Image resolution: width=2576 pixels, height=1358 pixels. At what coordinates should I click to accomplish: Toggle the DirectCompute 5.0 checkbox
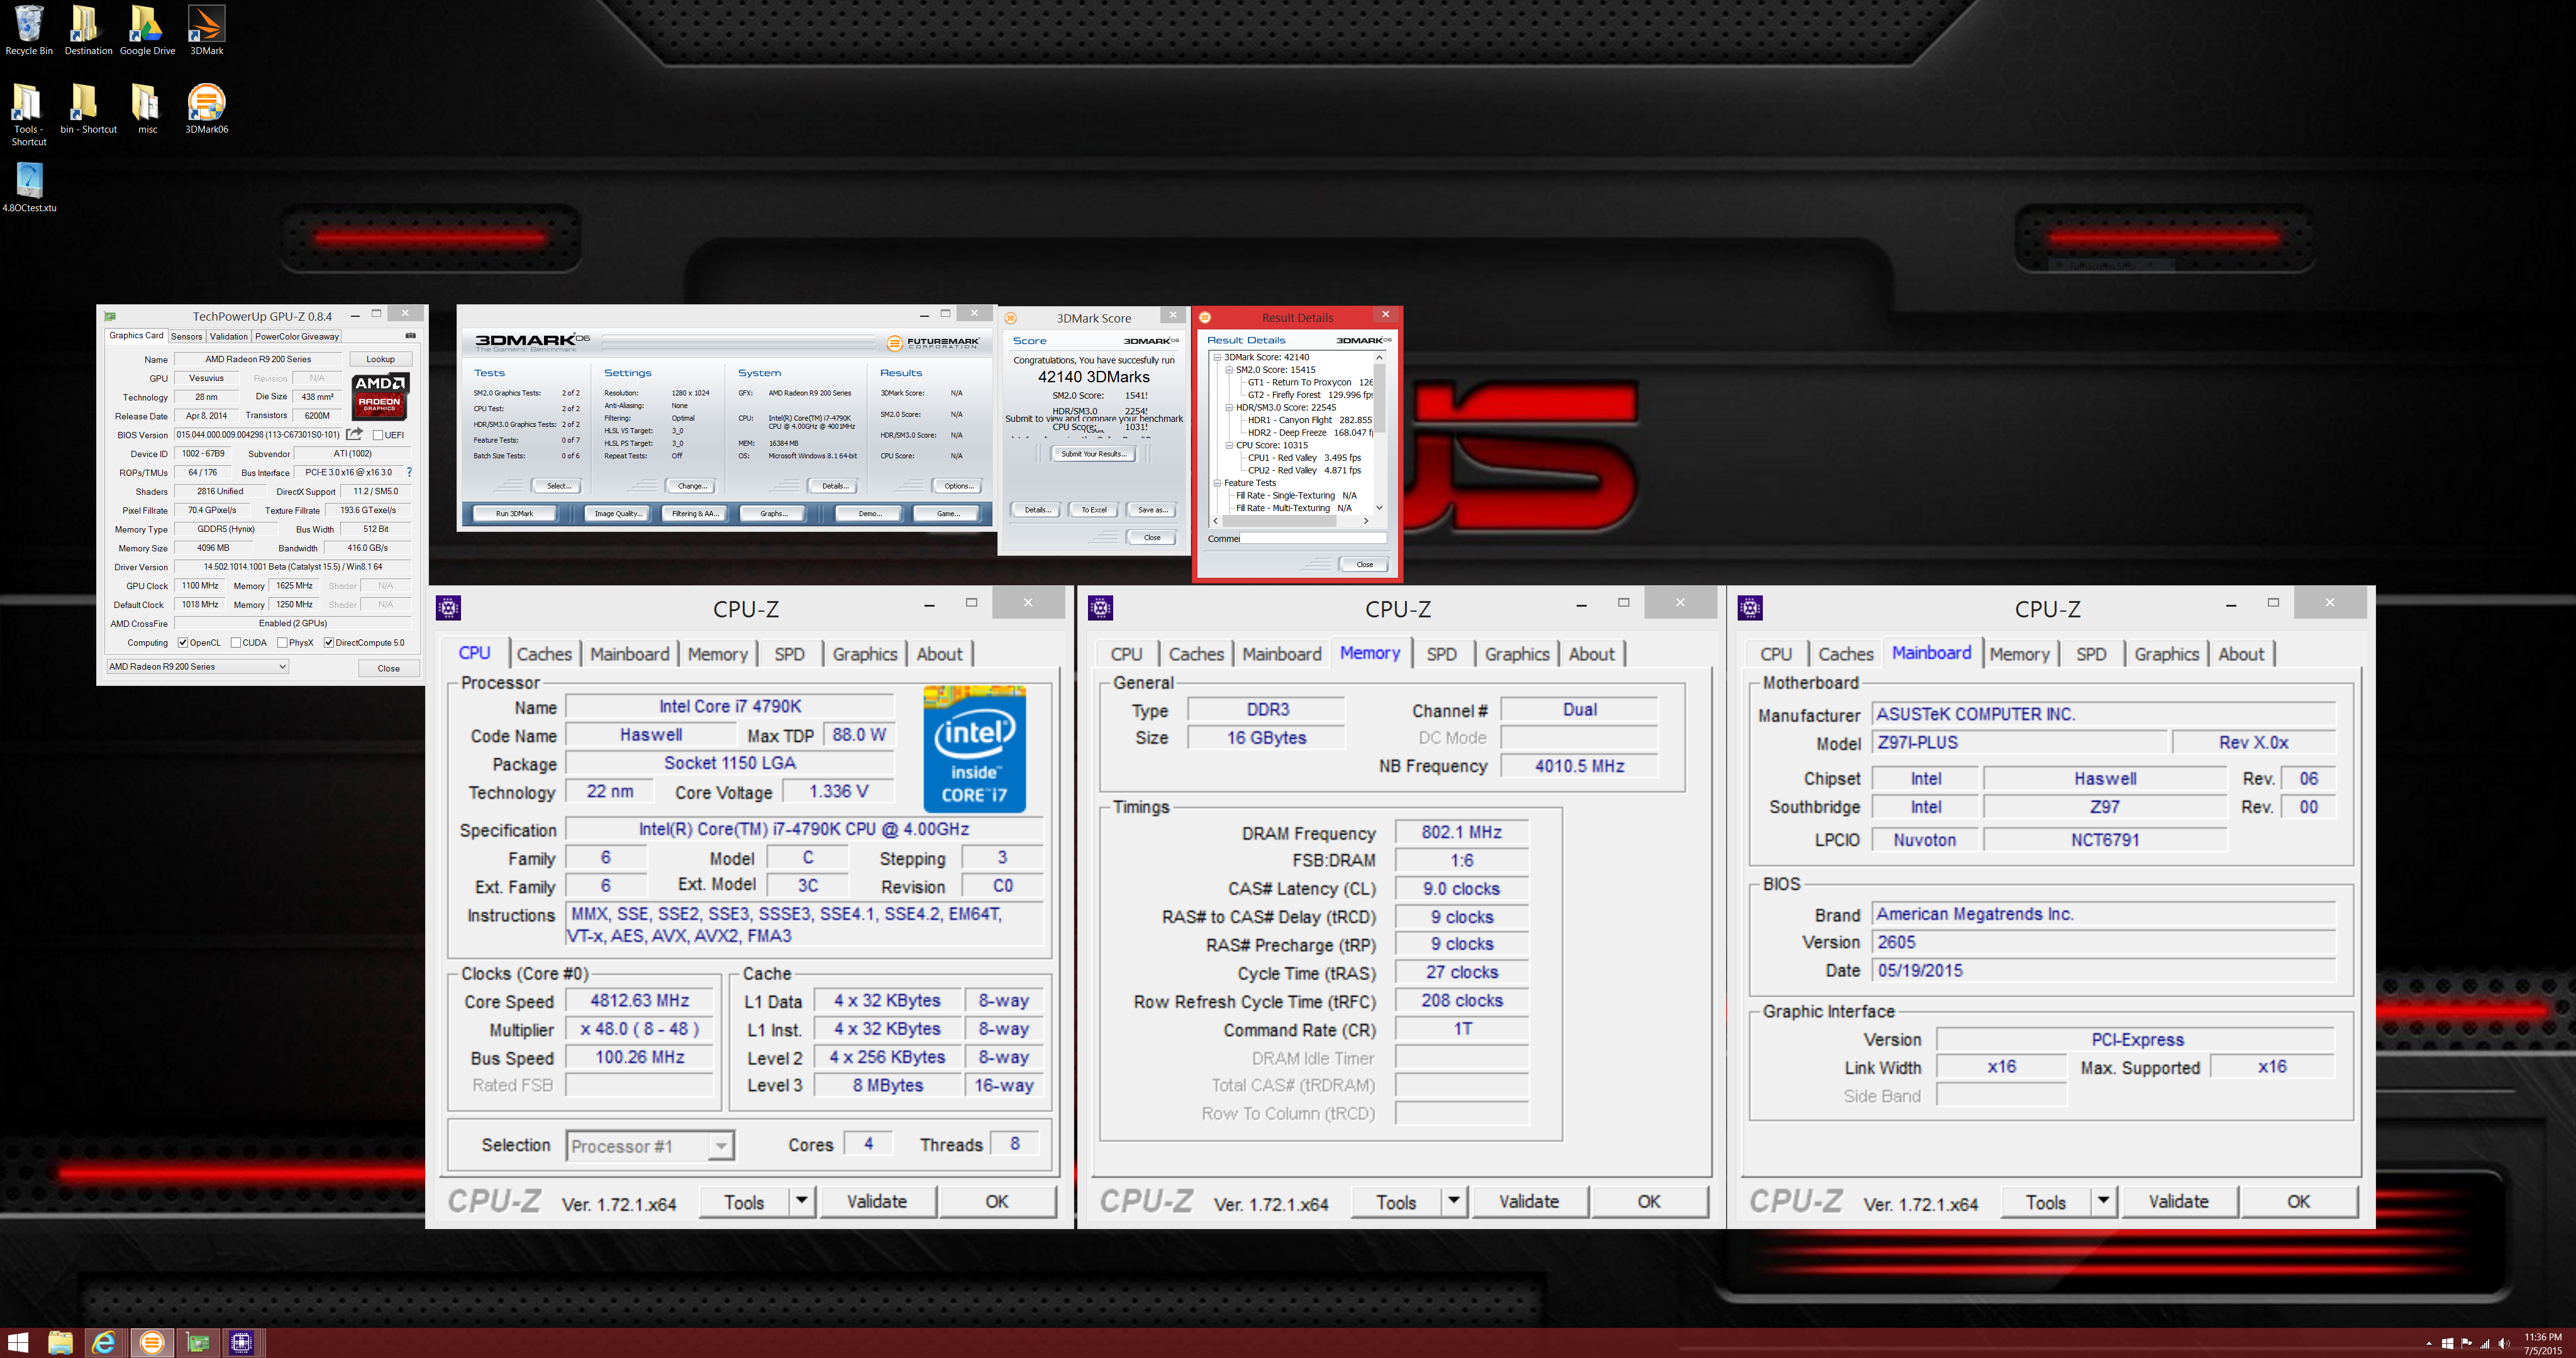[x=329, y=643]
